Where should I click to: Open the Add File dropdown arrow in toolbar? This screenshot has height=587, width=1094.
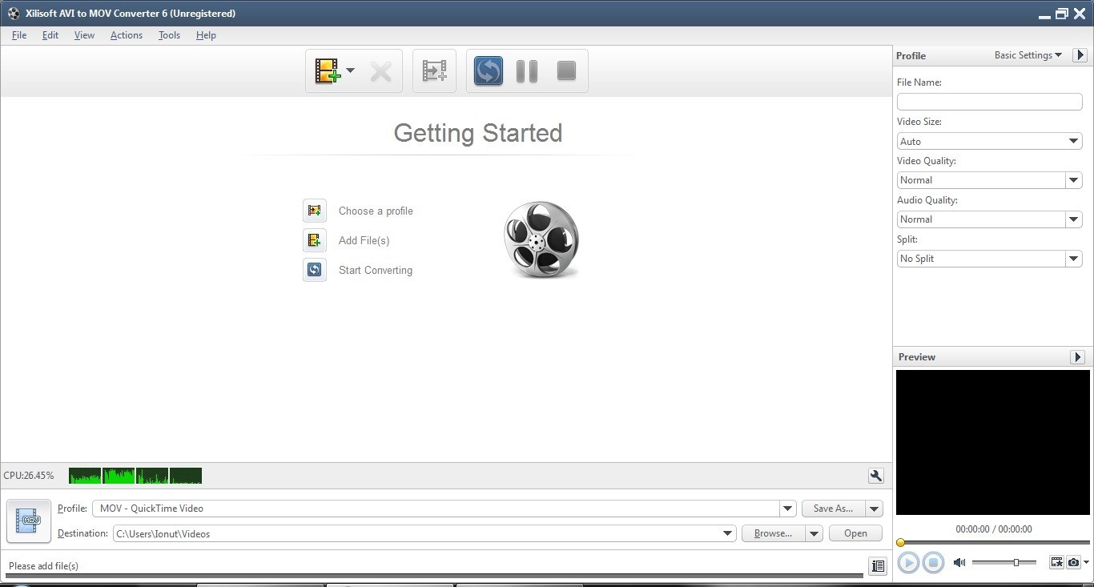(x=351, y=71)
